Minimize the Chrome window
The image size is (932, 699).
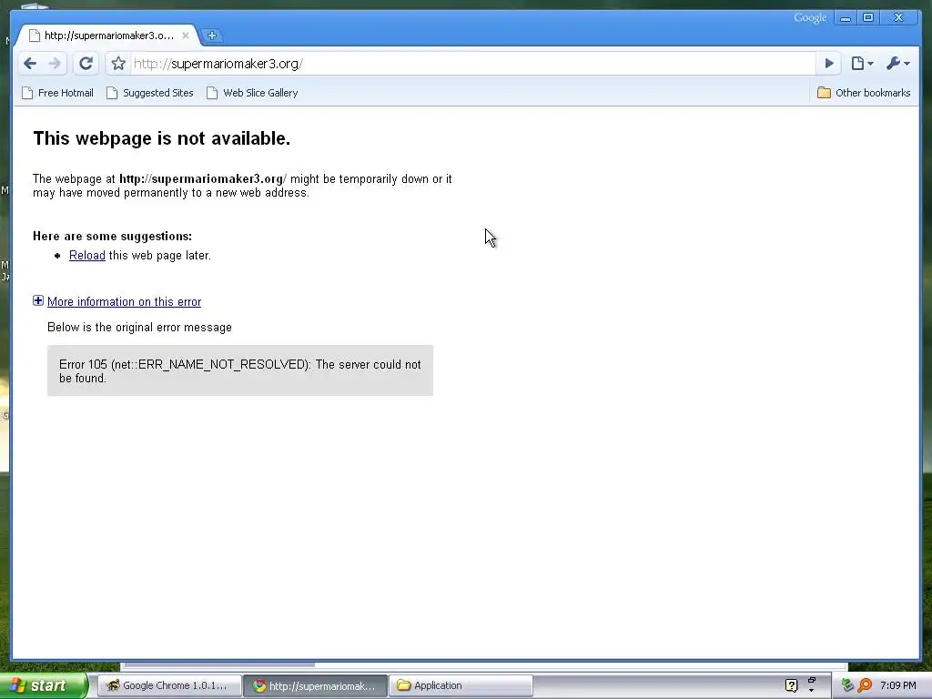point(846,18)
